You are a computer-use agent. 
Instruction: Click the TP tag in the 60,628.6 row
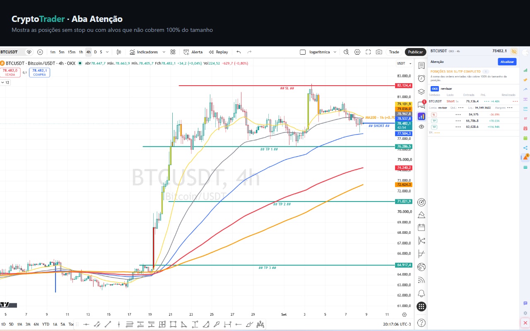click(x=434, y=127)
